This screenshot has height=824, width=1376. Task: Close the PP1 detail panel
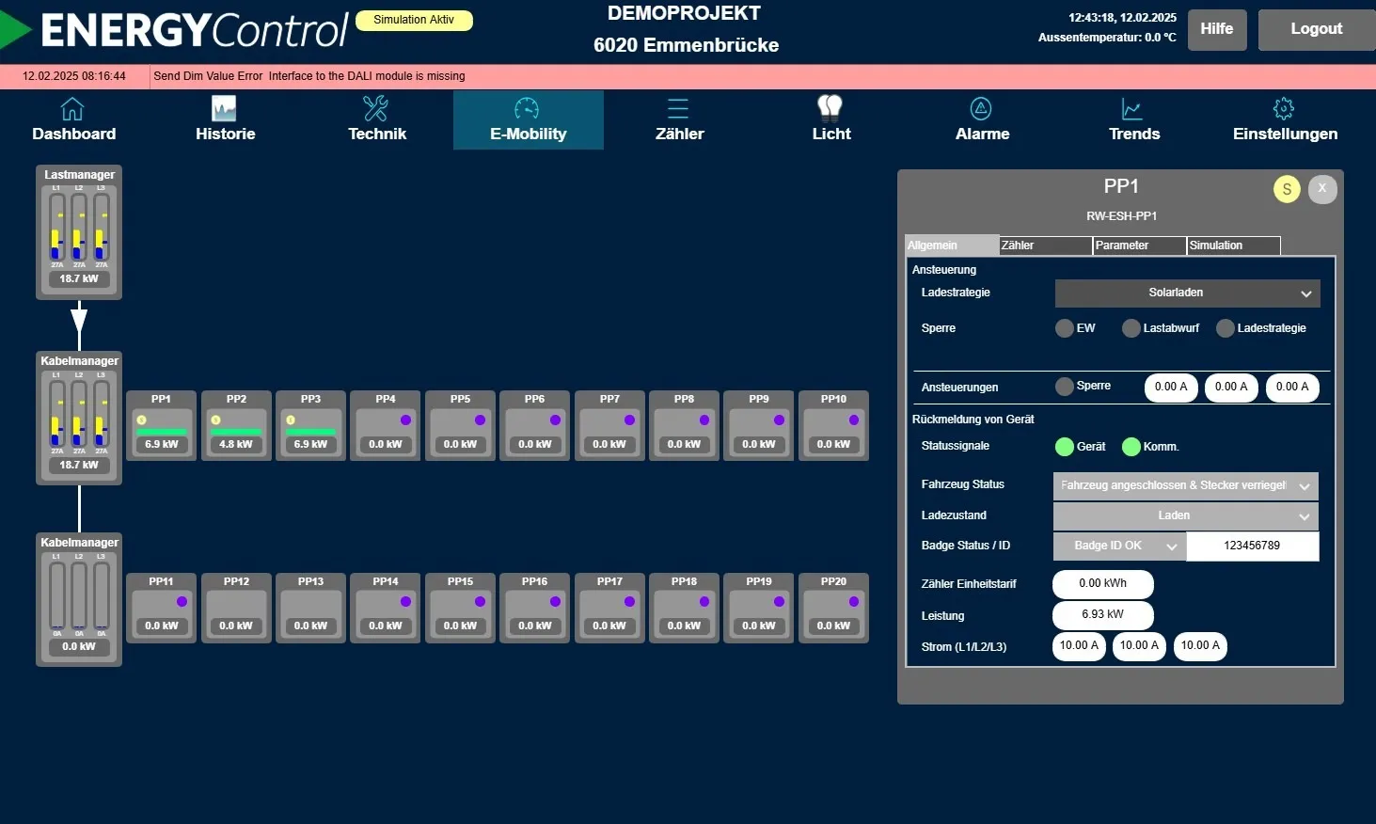pyautogui.click(x=1322, y=189)
